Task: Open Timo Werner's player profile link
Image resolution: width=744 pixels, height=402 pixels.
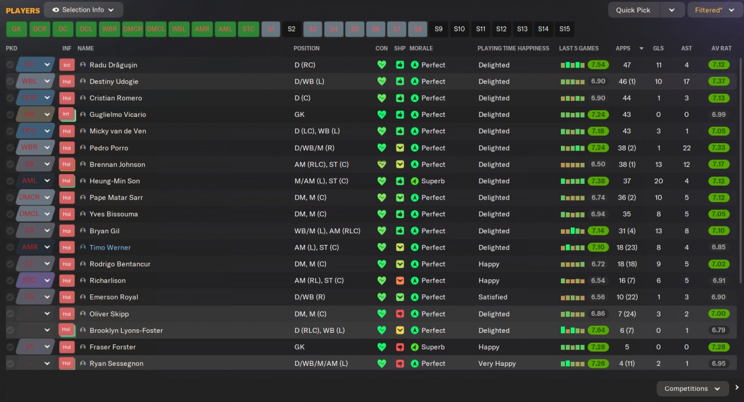Action: click(110, 247)
